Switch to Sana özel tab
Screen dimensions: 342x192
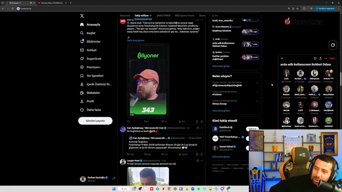tap(125, 15)
